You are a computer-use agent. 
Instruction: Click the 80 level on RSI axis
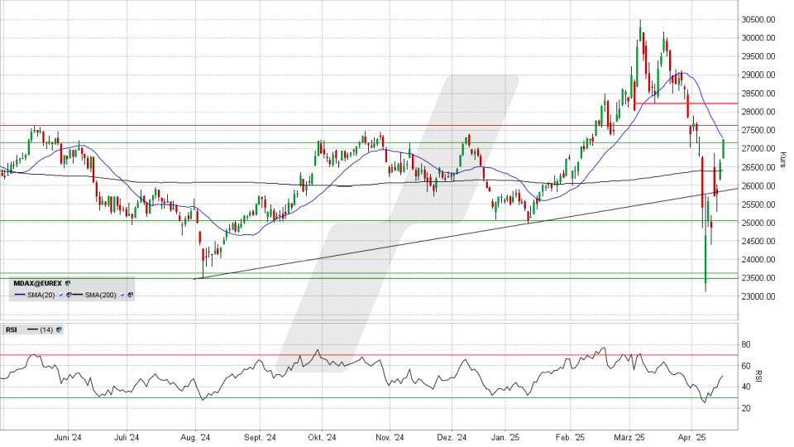pos(746,344)
